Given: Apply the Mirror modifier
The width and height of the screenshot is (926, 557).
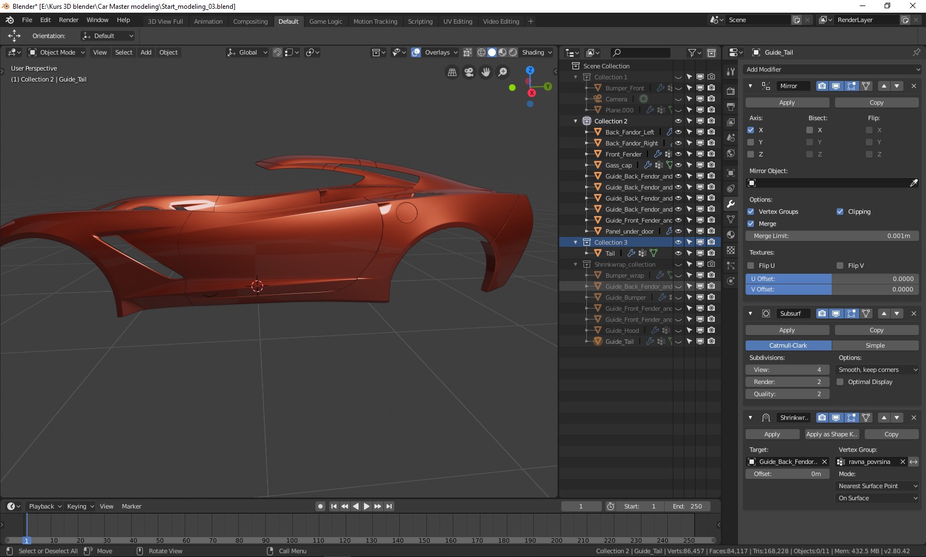Looking at the screenshot, I should [x=787, y=102].
